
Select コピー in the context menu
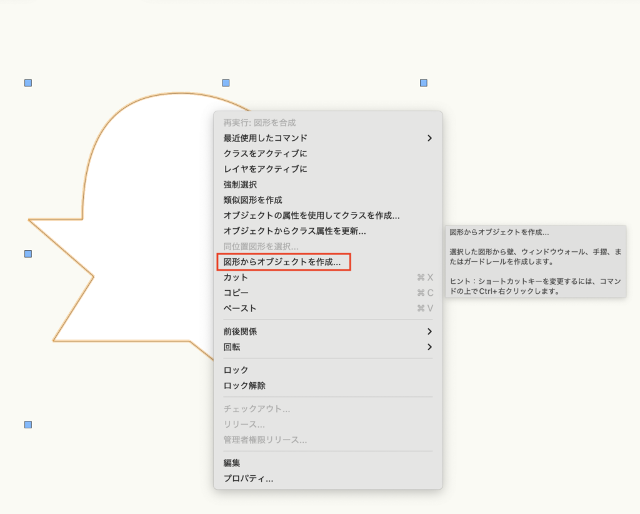click(236, 293)
